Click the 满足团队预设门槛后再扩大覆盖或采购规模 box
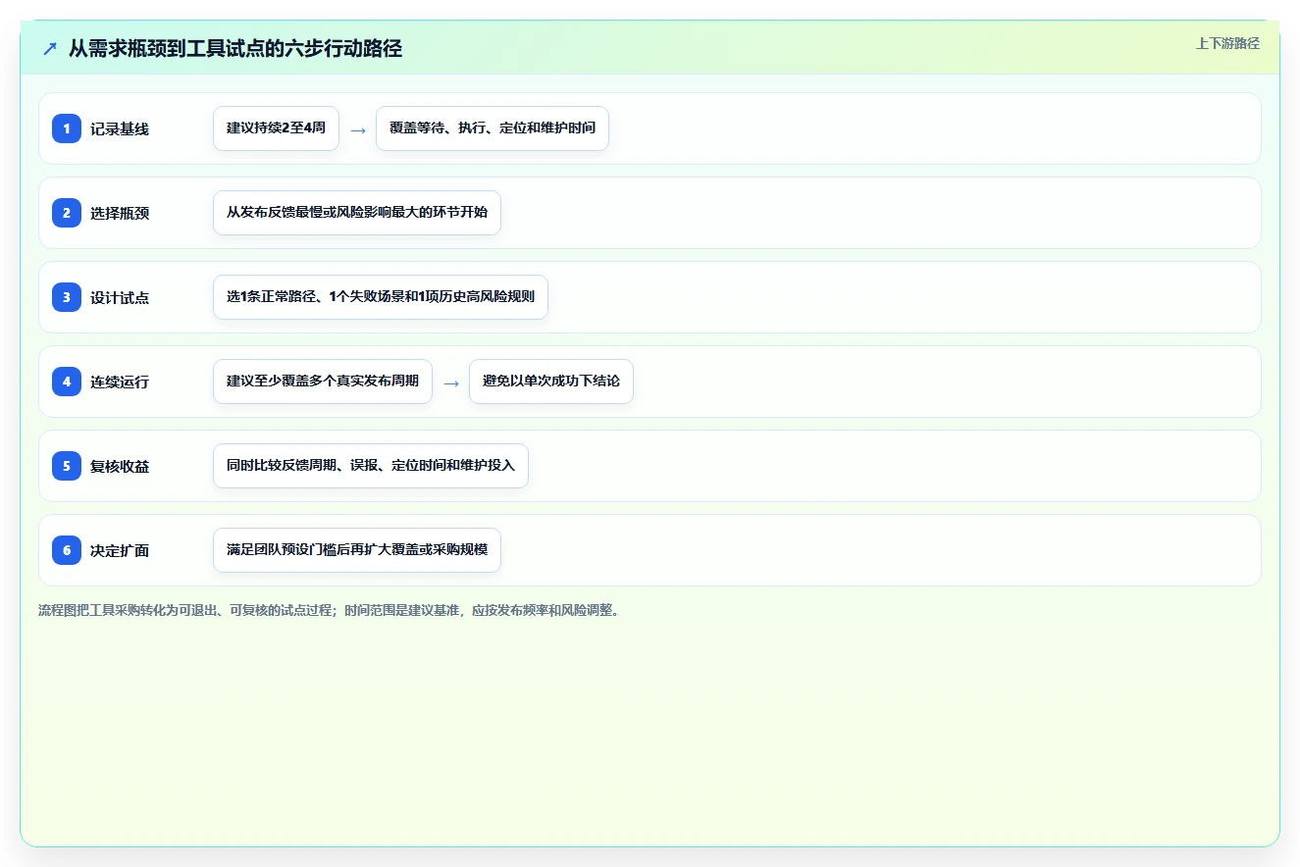The image size is (1300, 867). (x=357, y=550)
